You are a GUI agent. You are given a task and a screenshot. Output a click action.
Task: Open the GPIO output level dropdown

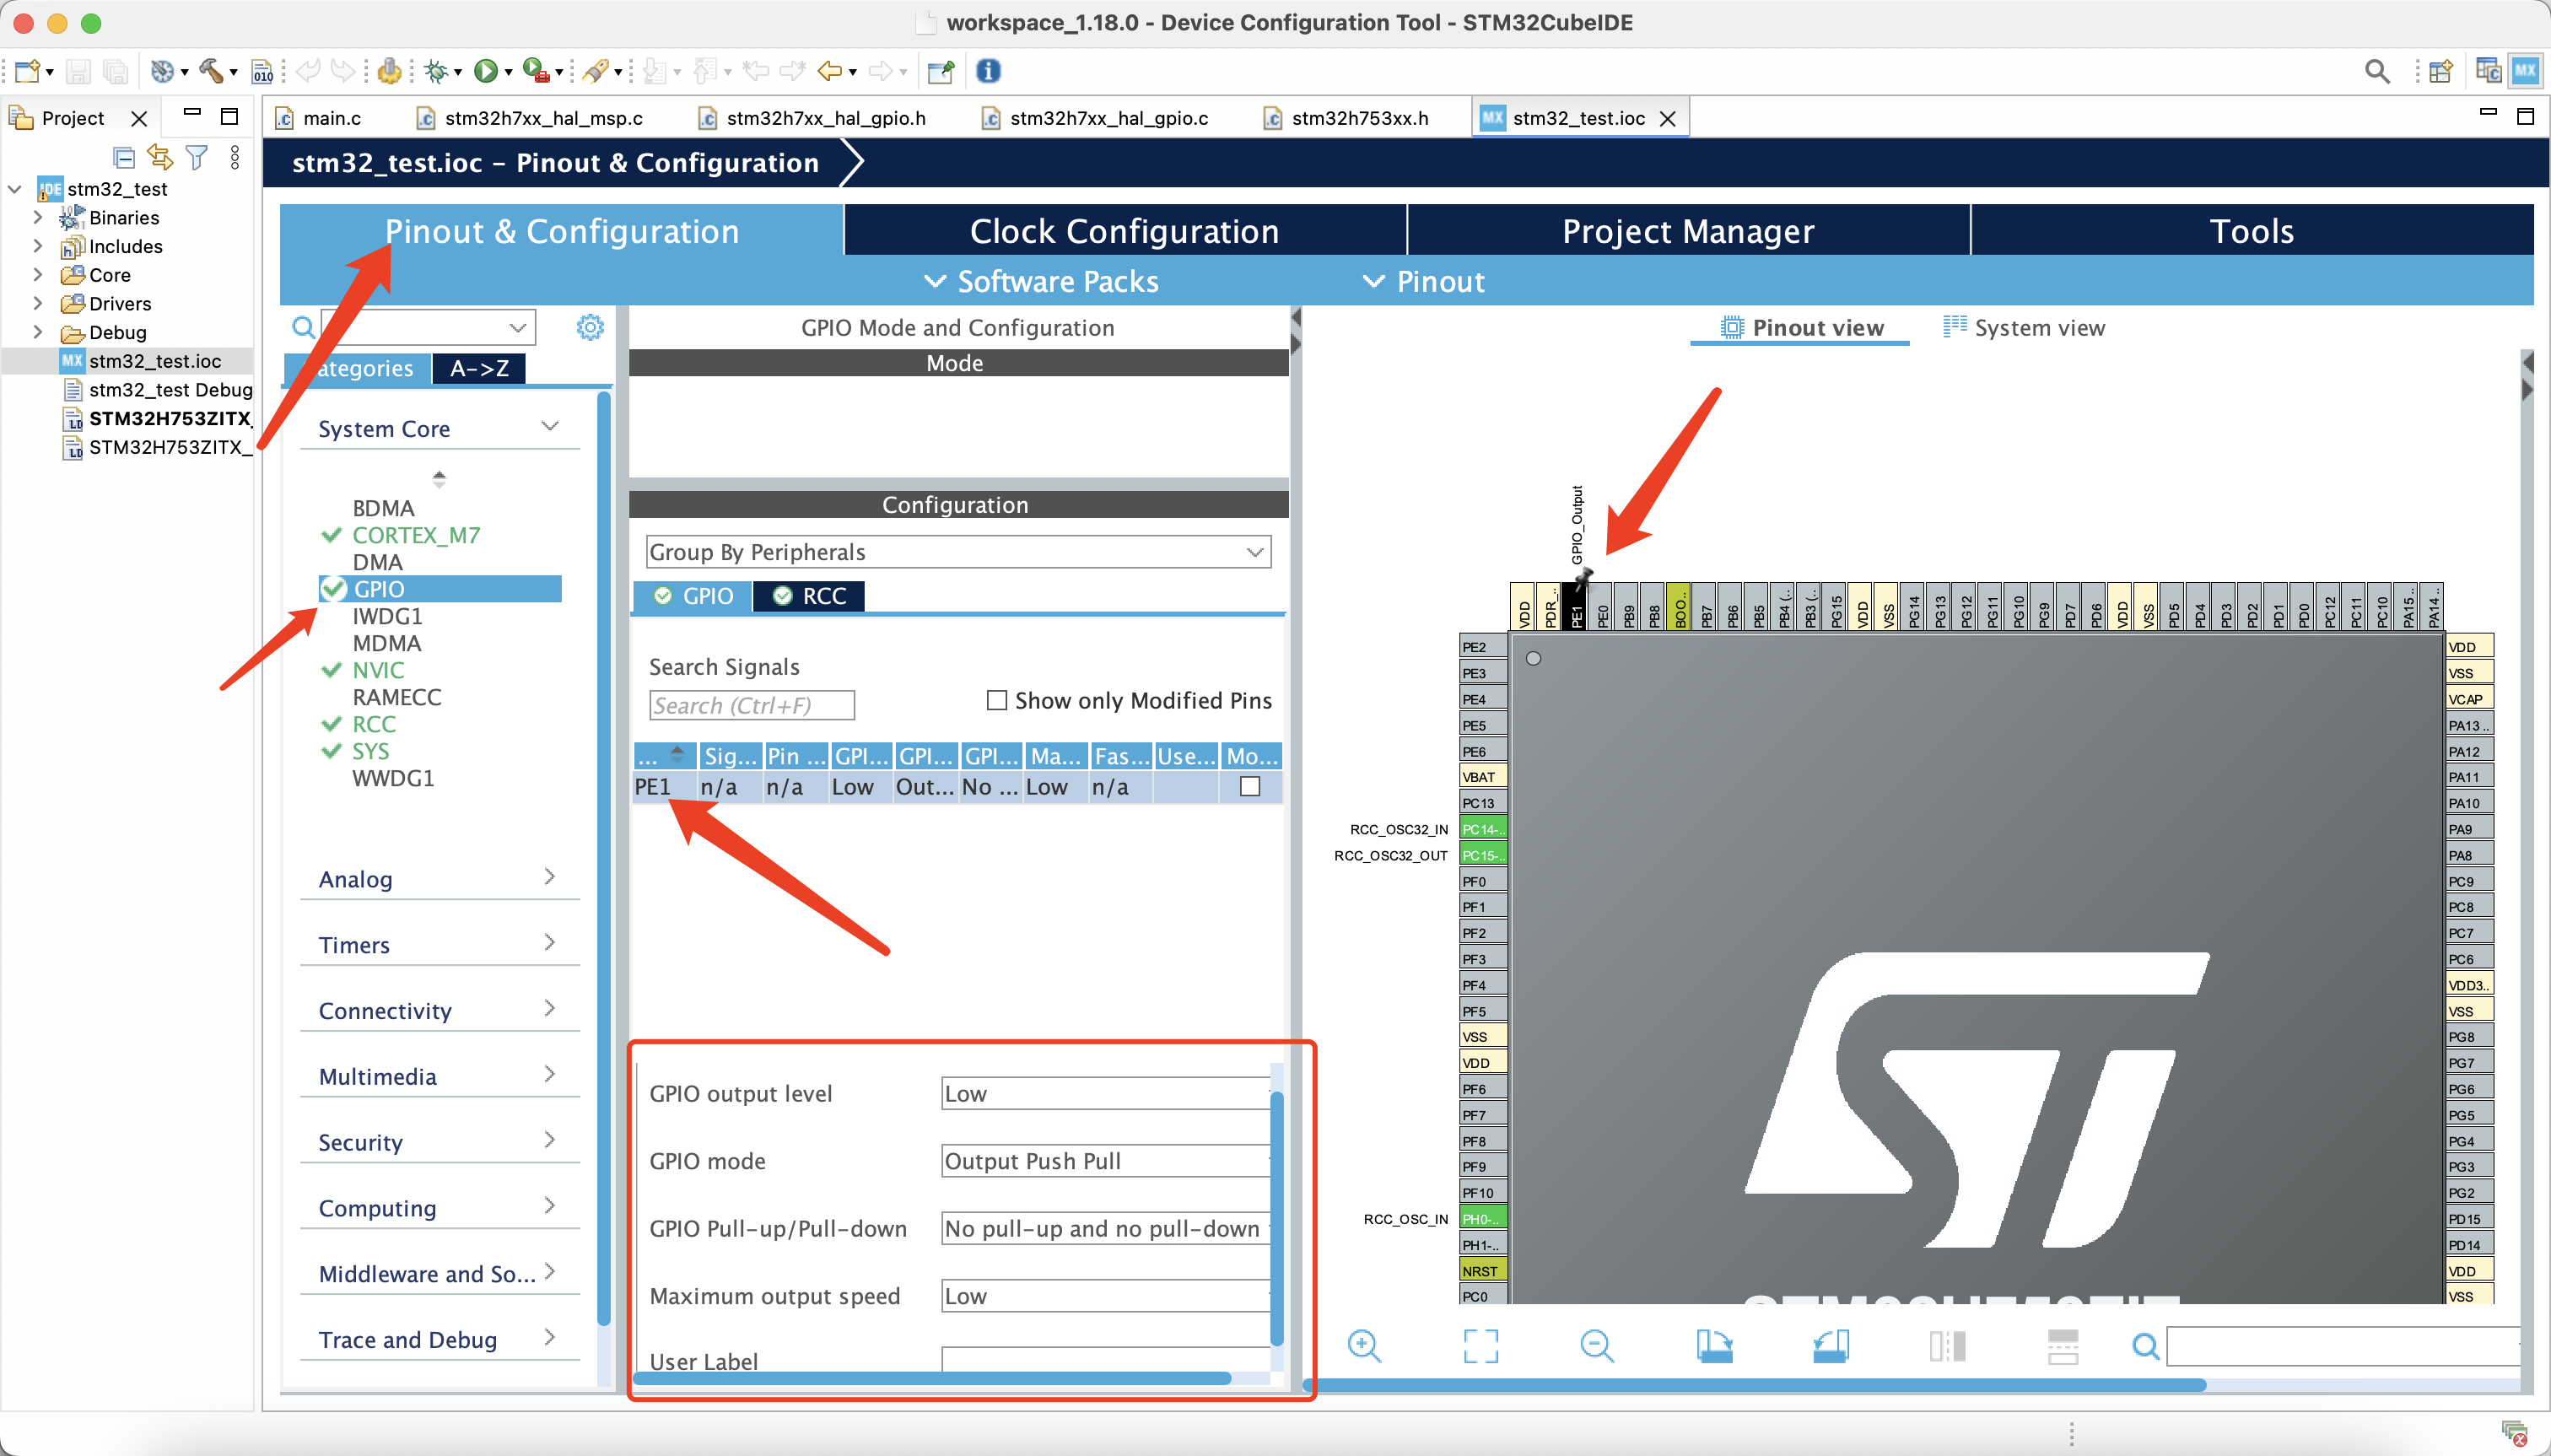click(x=1105, y=1093)
